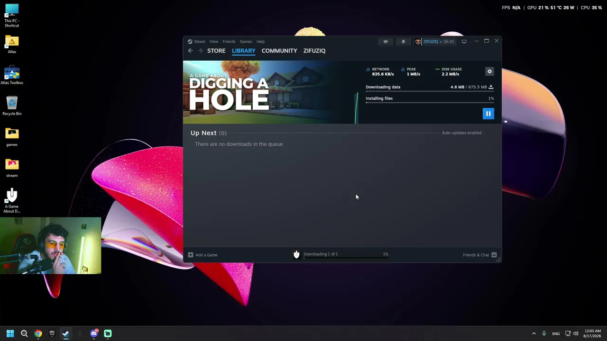Select the games folder on desktop
The height and width of the screenshot is (341, 607).
[x=12, y=137]
